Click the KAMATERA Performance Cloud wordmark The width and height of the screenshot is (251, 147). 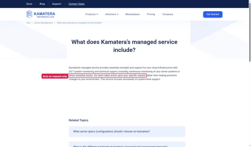pyautogui.click(x=44, y=15)
